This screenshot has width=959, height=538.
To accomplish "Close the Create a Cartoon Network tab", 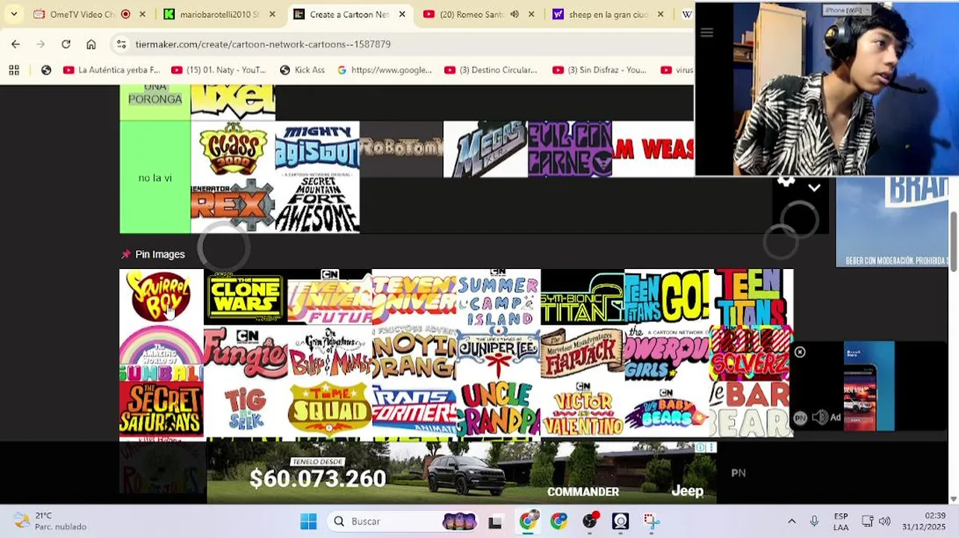I will coord(402,14).
